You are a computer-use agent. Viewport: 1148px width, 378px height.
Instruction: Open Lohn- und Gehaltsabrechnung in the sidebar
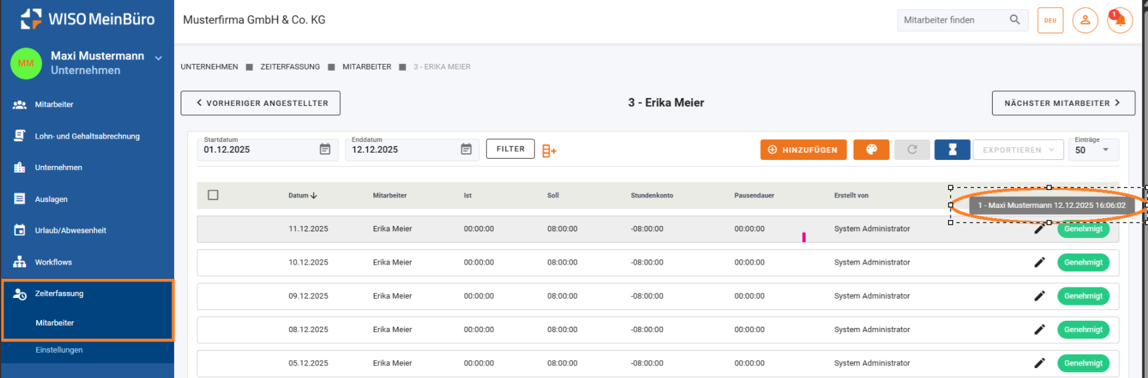point(87,136)
